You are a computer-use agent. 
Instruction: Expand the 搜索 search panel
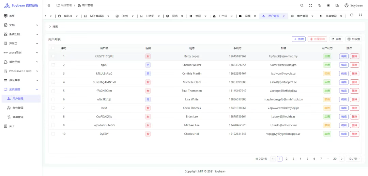53,27
